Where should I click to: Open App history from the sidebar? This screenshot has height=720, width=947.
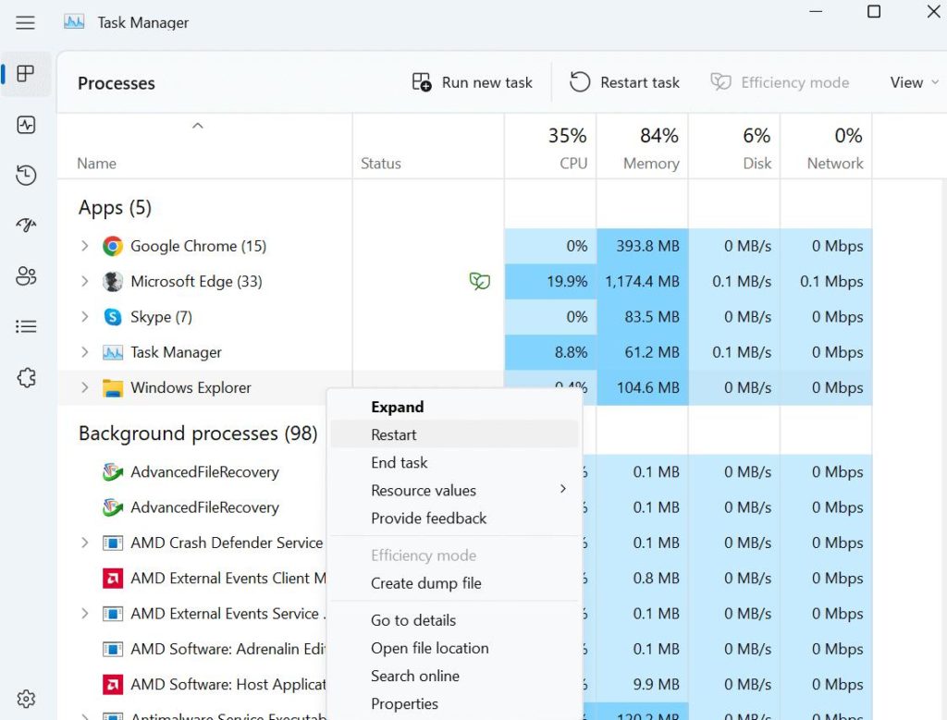coord(26,176)
